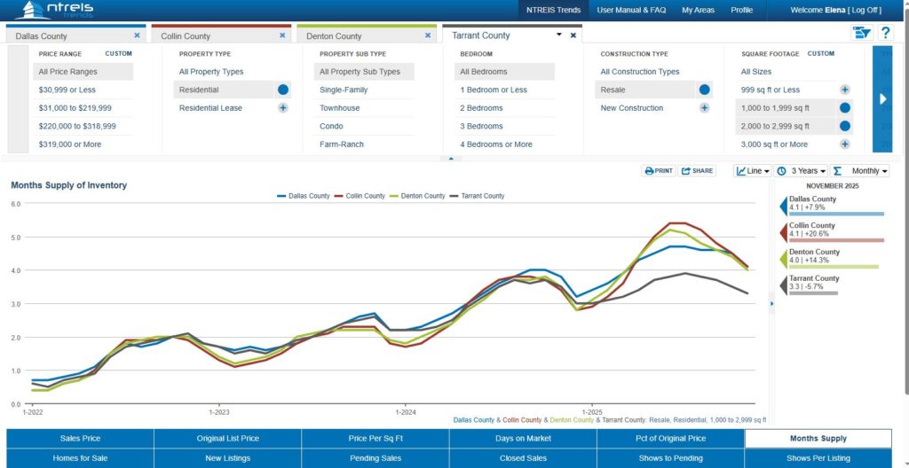
Task: Click the NTREIS Trends logo
Action: [53, 11]
